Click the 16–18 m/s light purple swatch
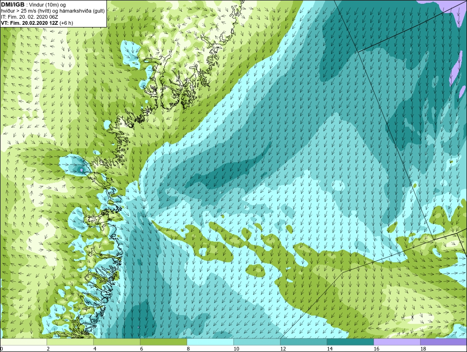This screenshot has width=467, height=352. [x=397, y=342]
